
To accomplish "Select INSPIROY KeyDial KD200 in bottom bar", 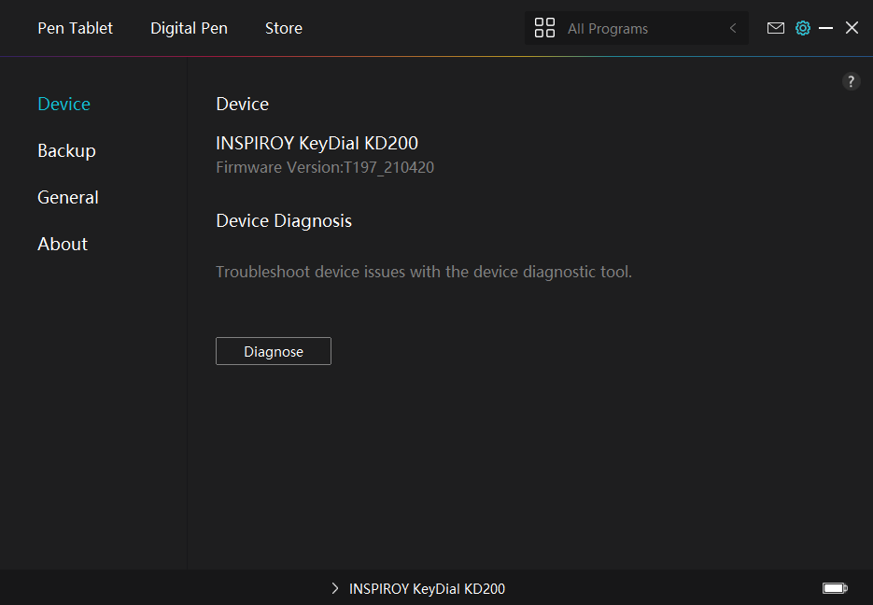I will tap(427, 589).
